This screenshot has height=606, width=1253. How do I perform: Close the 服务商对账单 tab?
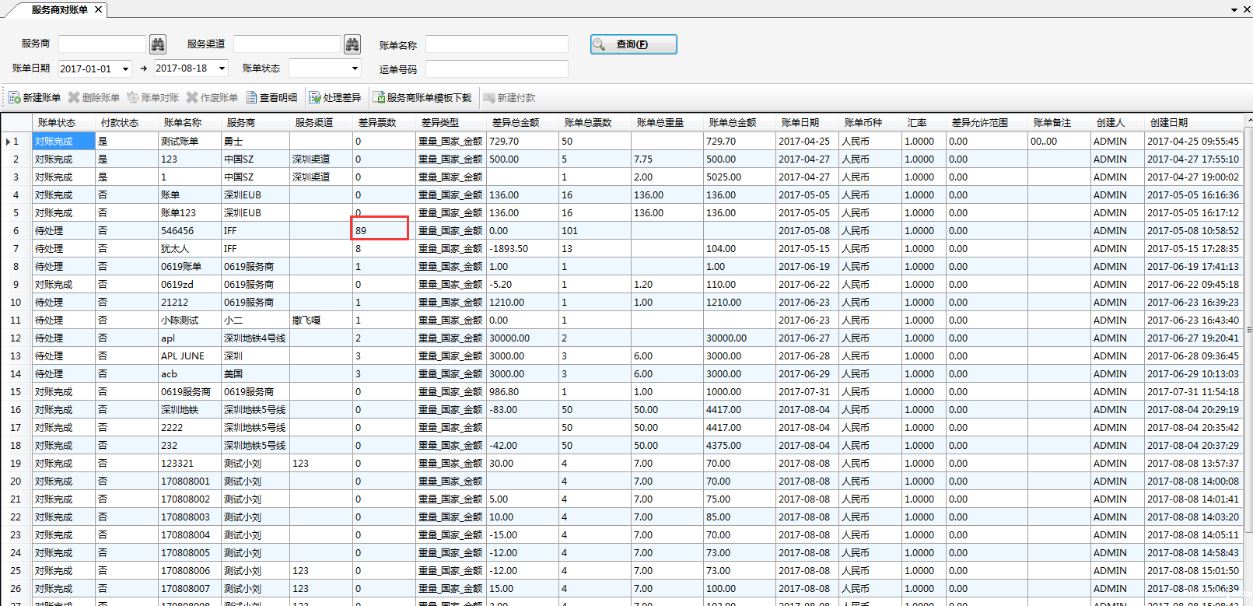point(98,10)
